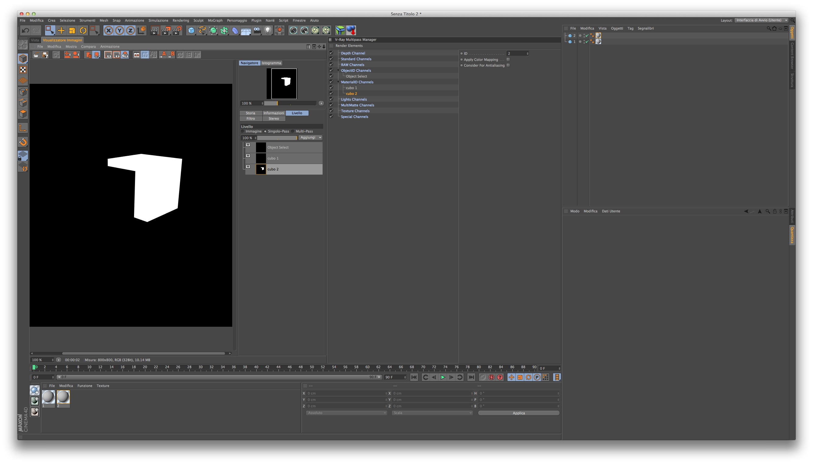The image size is (813, 464).
Task: Click the Applica button
Action: pos(518,413)
